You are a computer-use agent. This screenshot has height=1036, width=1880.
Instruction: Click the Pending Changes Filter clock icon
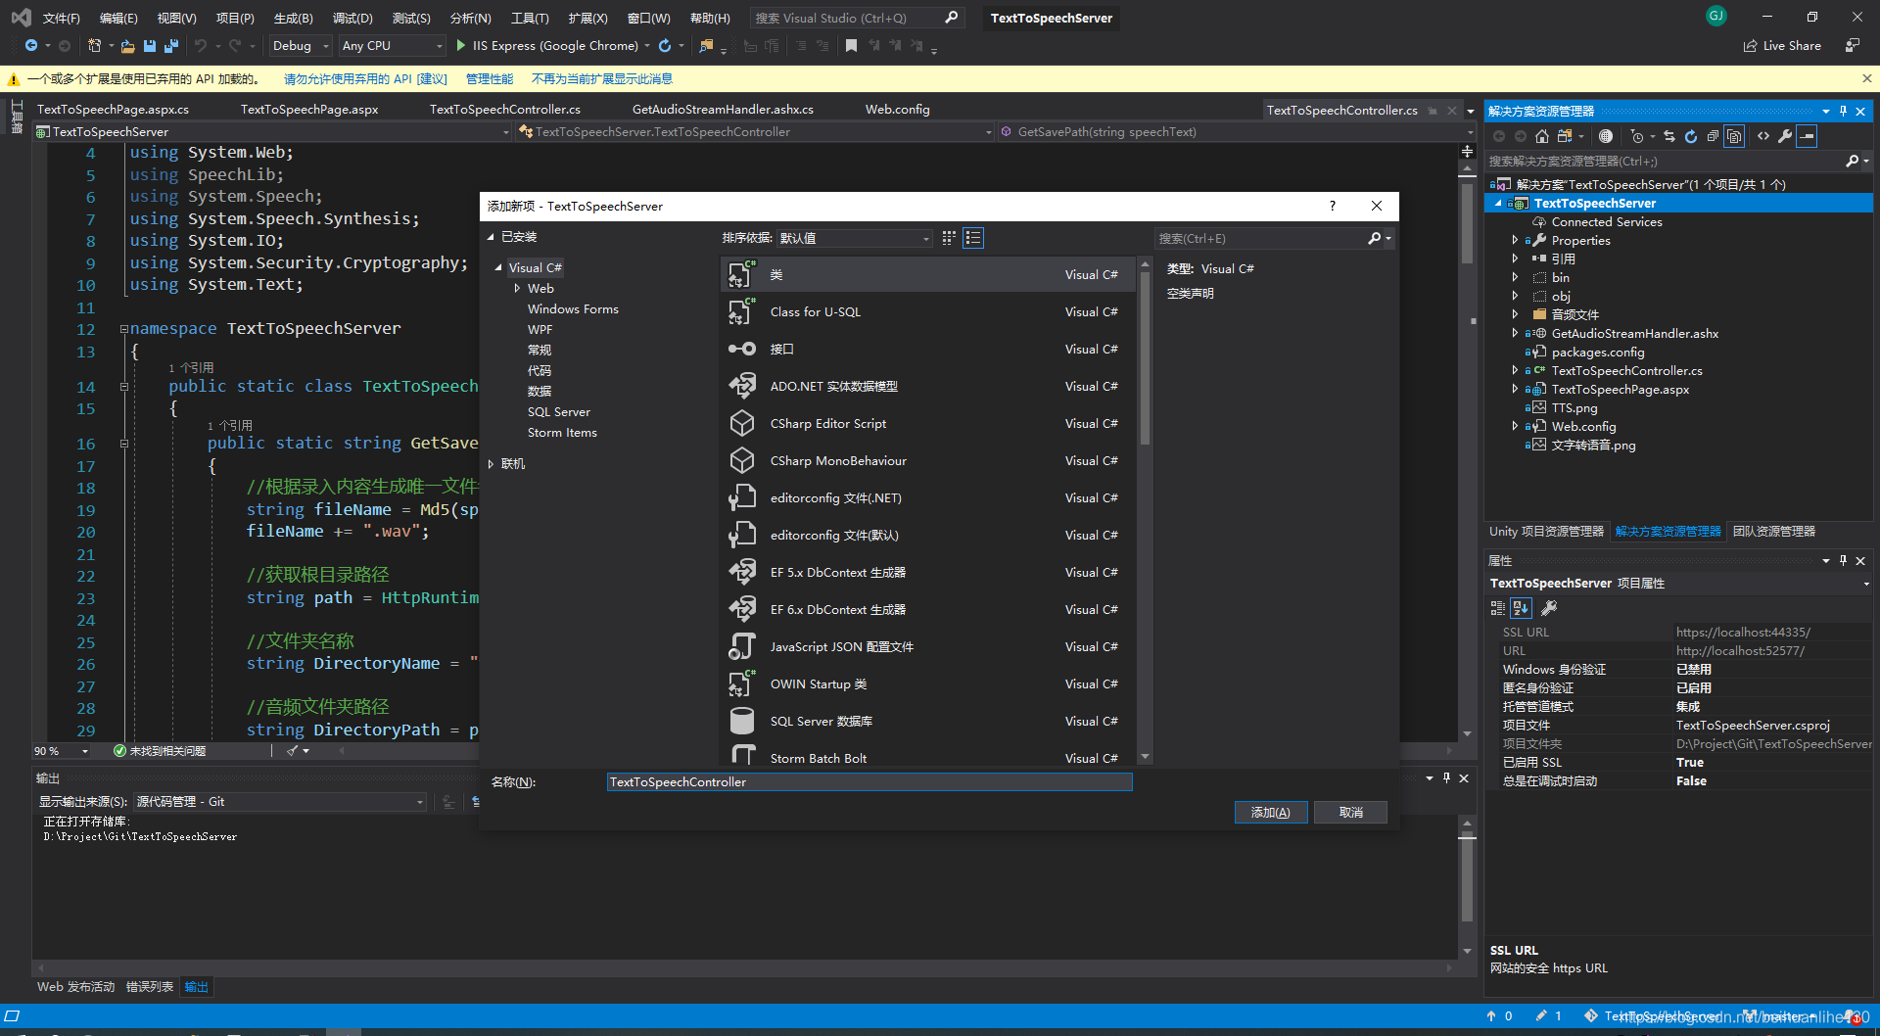1637,136
